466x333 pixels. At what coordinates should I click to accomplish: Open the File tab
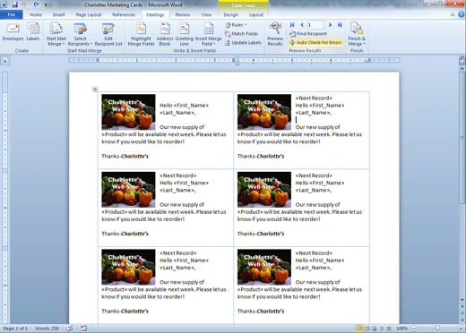pos(12,14)
